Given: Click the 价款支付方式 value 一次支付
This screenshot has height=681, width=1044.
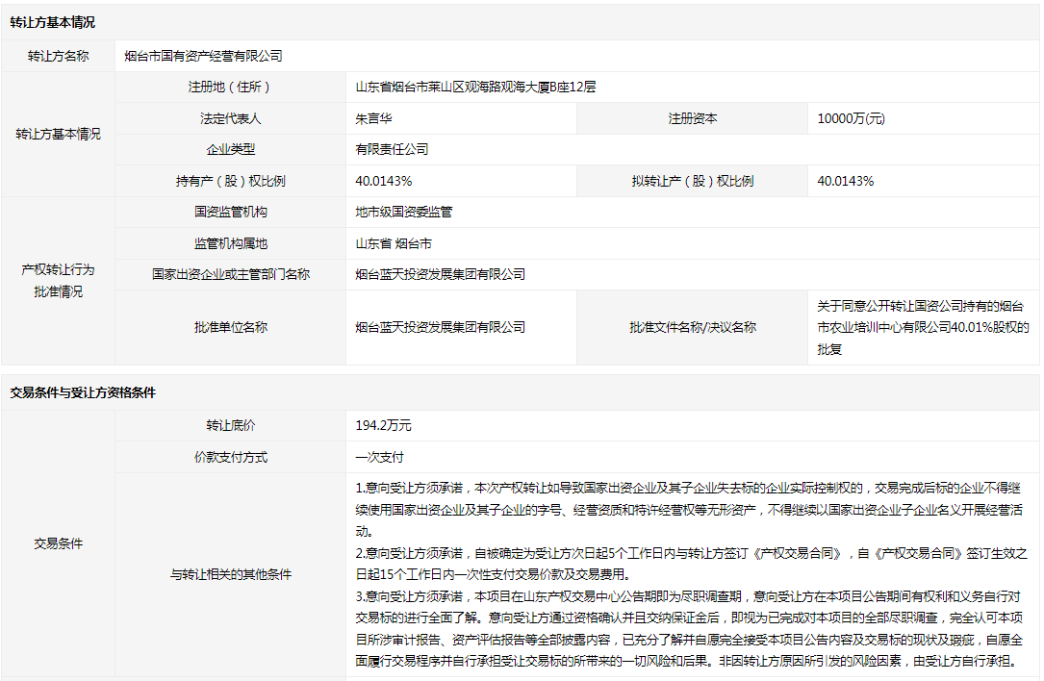Looking at the screenshot, I should click(379, 457).
